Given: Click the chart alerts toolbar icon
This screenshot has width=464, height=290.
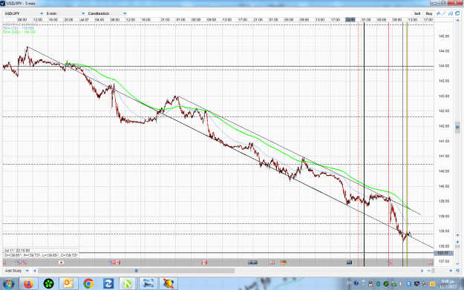Looking at the screenshot, I should coord(451,13).
